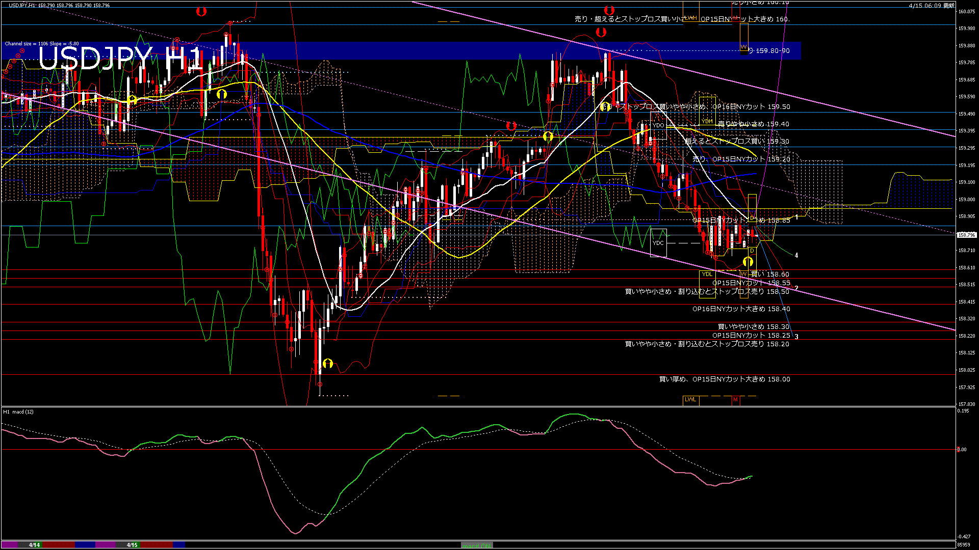Select the yellow arrow icon beside 買い 158.60 label
The height and width of the screenshot is (550, 979).
[x=748, y=262]
